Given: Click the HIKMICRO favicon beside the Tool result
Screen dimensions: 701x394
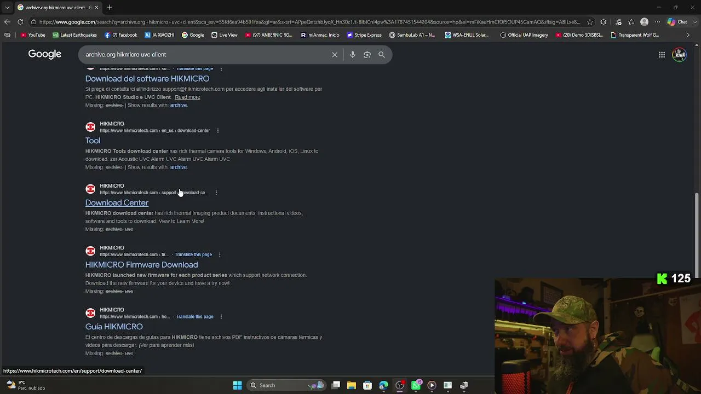Looking at the screenshot, I should tap(90, 127).
